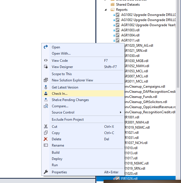The width and height of the screenshot is (181, 183).
Task: Select the highlighted FIR1026.rdl report
Action: [129, 179]
